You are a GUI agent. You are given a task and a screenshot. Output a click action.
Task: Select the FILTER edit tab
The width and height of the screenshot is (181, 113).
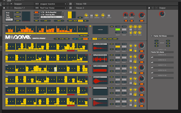coord(110,39)
